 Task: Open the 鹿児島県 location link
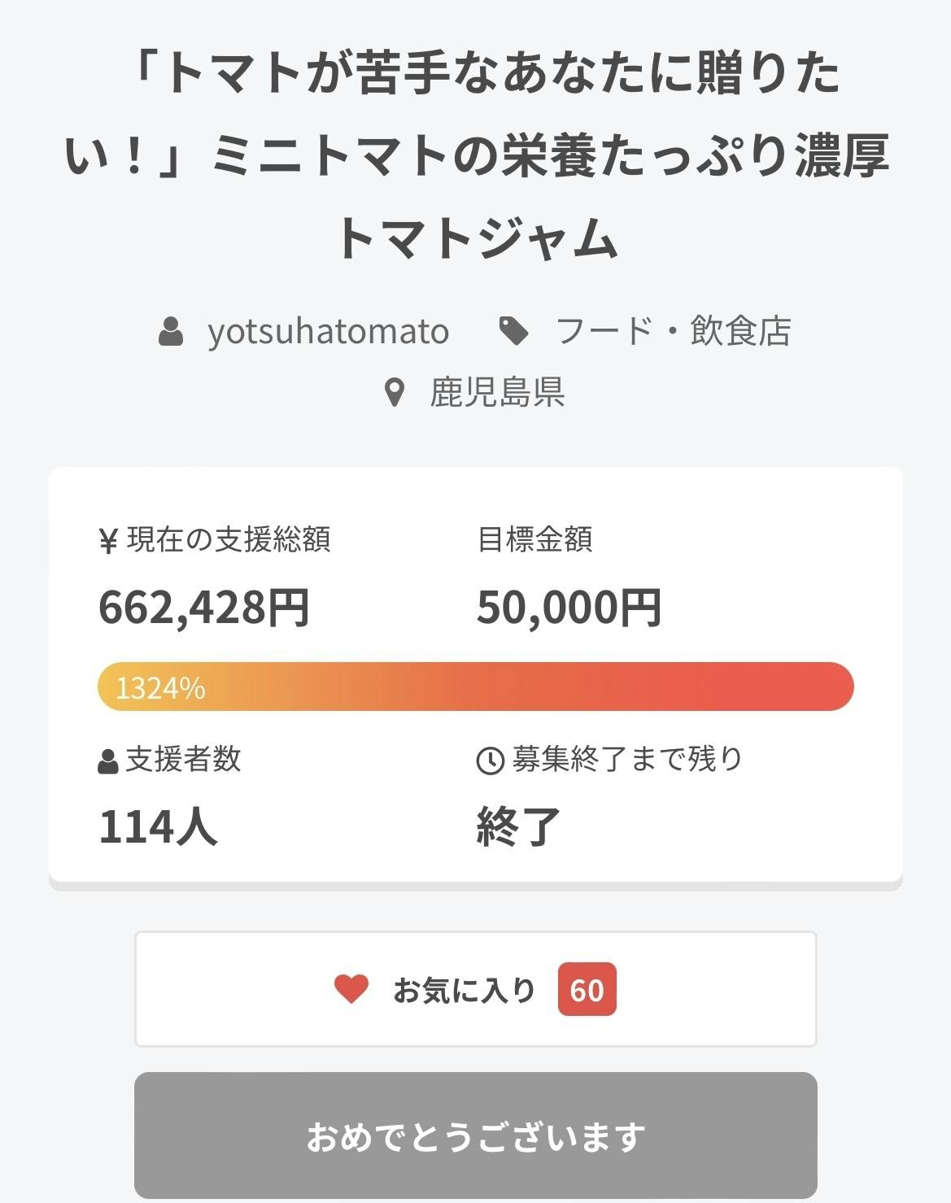pos(497,393)
